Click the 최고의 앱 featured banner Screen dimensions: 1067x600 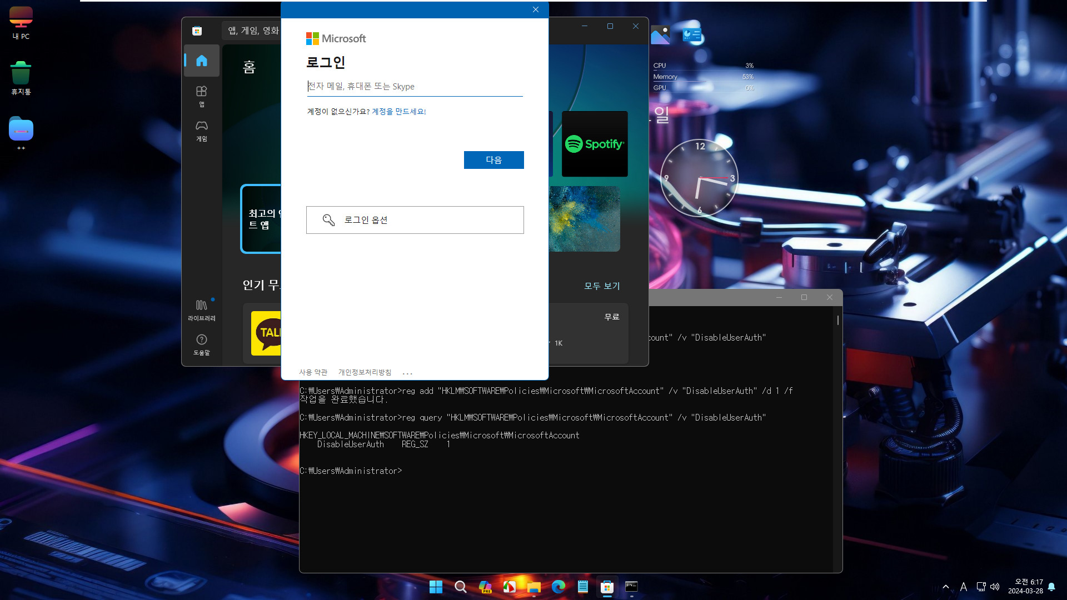(x=261, y=219)
